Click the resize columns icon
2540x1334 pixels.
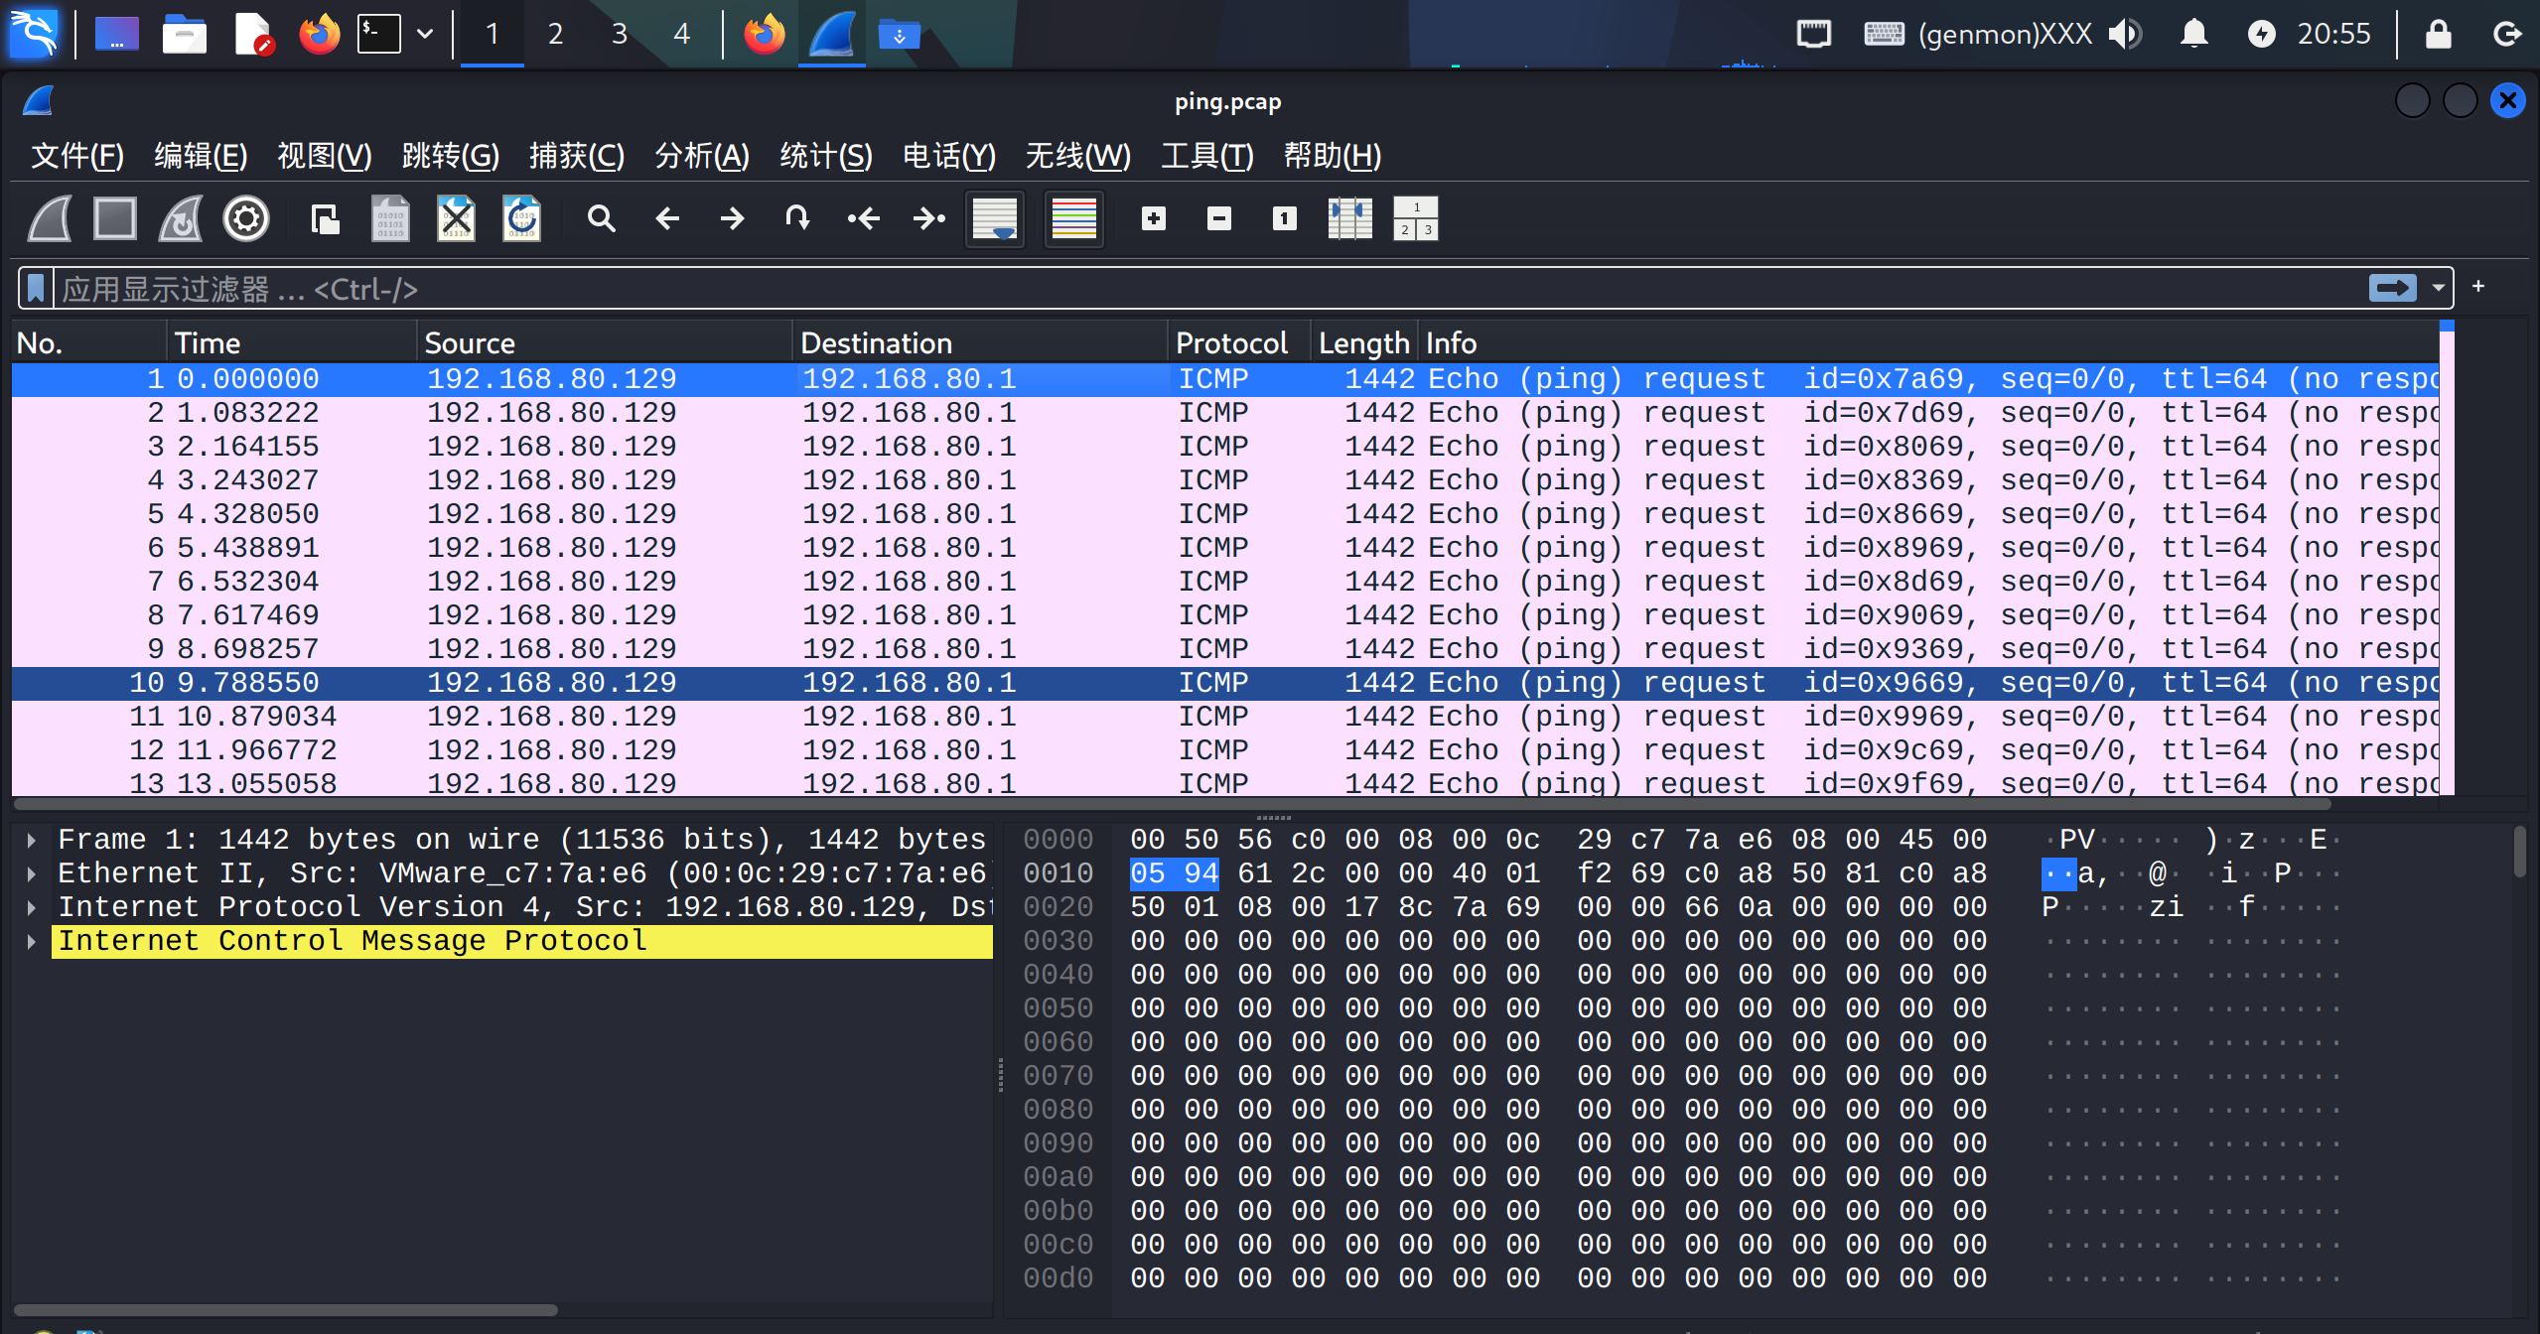[x=1349, y=218]
